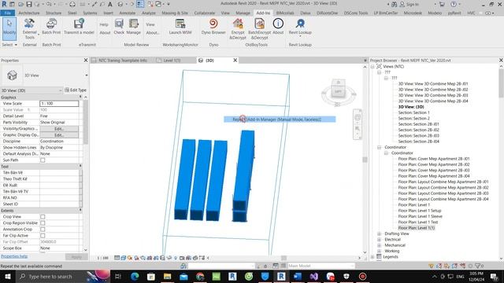Viewport: 504px width, 283px height.
Task: Toggle Sun Path checkbox
Action: tap(43, 160)
